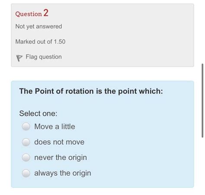
Task: Click the "Not yet answered" status text
Action: point(38,26)
